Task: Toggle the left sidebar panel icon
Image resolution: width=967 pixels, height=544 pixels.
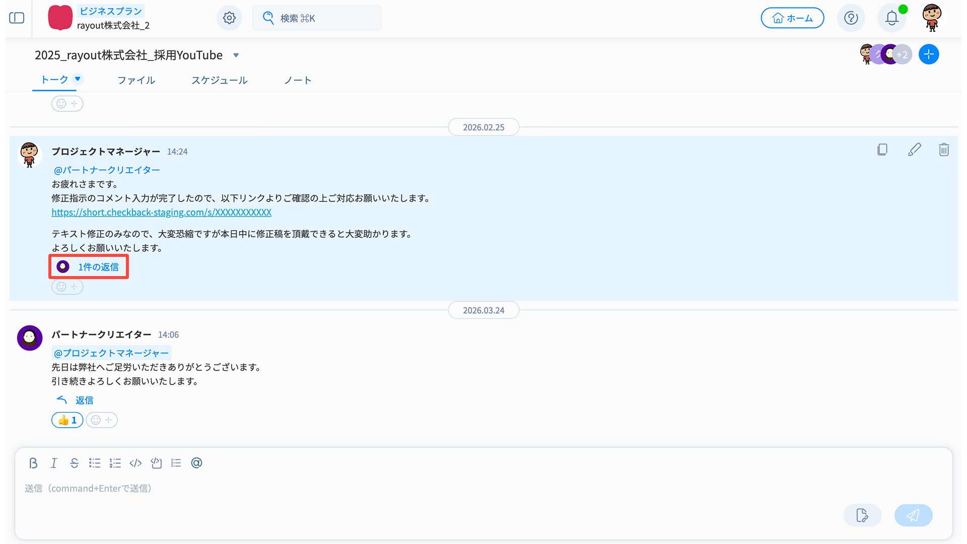Action: tap(17, 18)
